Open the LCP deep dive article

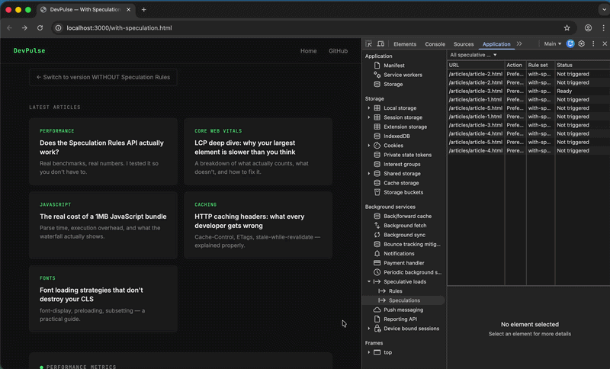click(258, 152)
